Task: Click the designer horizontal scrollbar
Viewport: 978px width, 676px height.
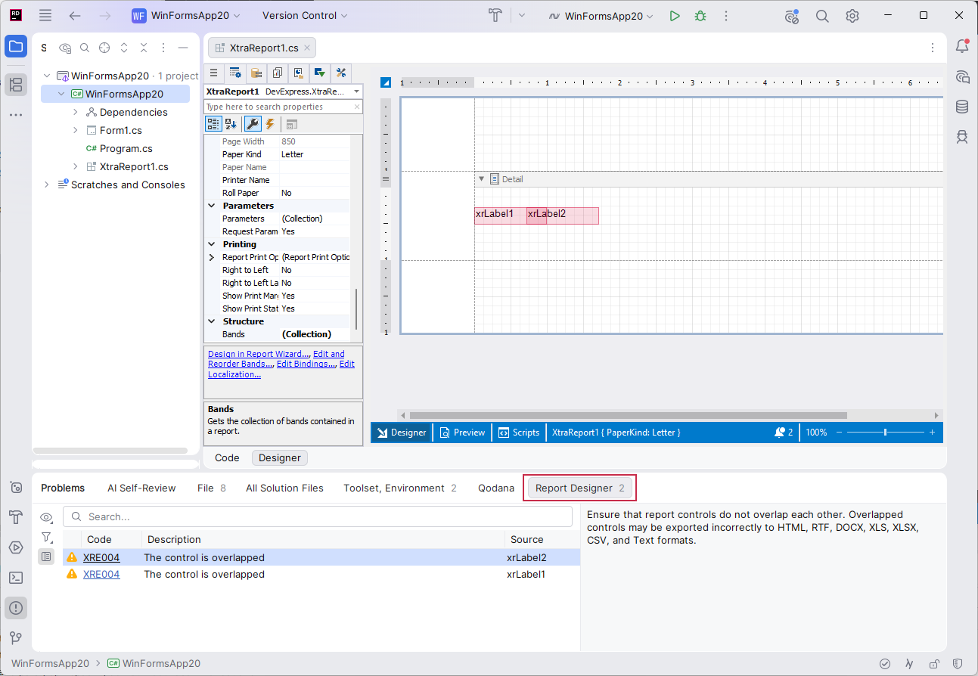Action: 628,415
